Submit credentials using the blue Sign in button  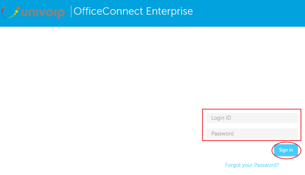point(286,150)
